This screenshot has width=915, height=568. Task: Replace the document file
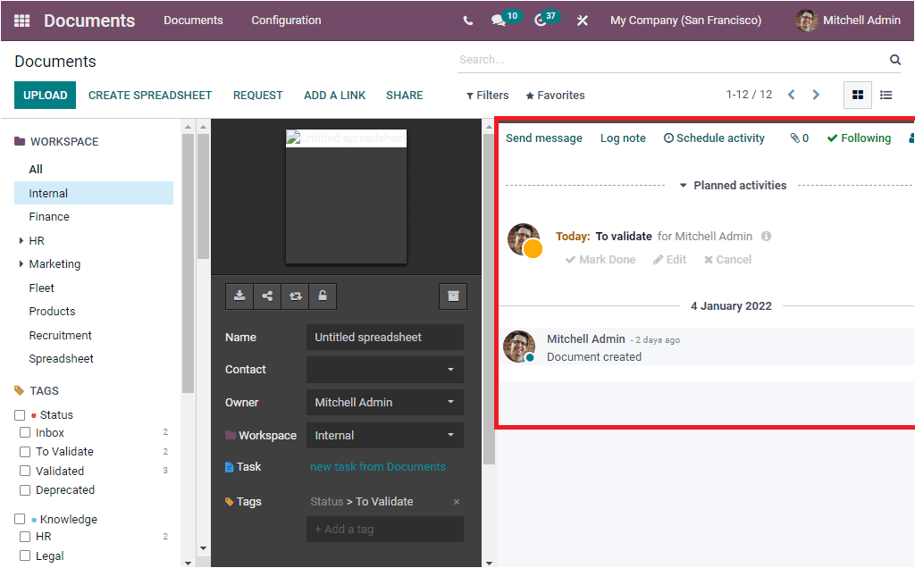coord(295,297)
